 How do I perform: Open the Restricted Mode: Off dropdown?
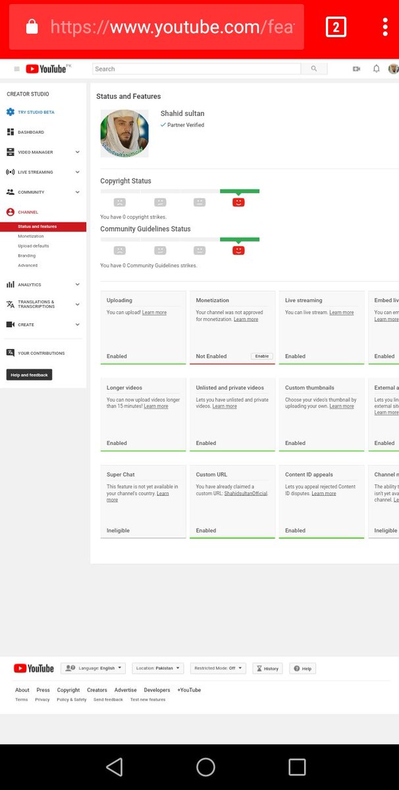point(218,668)
